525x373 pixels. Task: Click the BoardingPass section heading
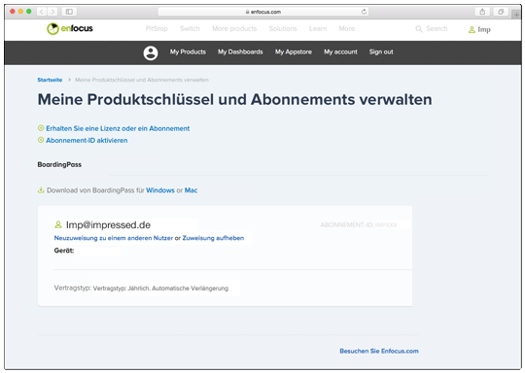click(59, 164)
